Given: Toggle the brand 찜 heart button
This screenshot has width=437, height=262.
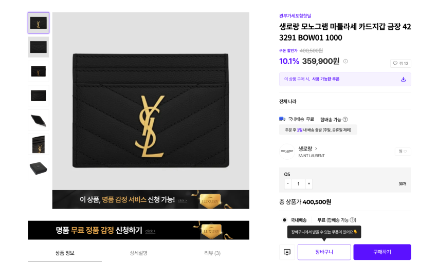Looking at the screenshot, I should 403,152.
